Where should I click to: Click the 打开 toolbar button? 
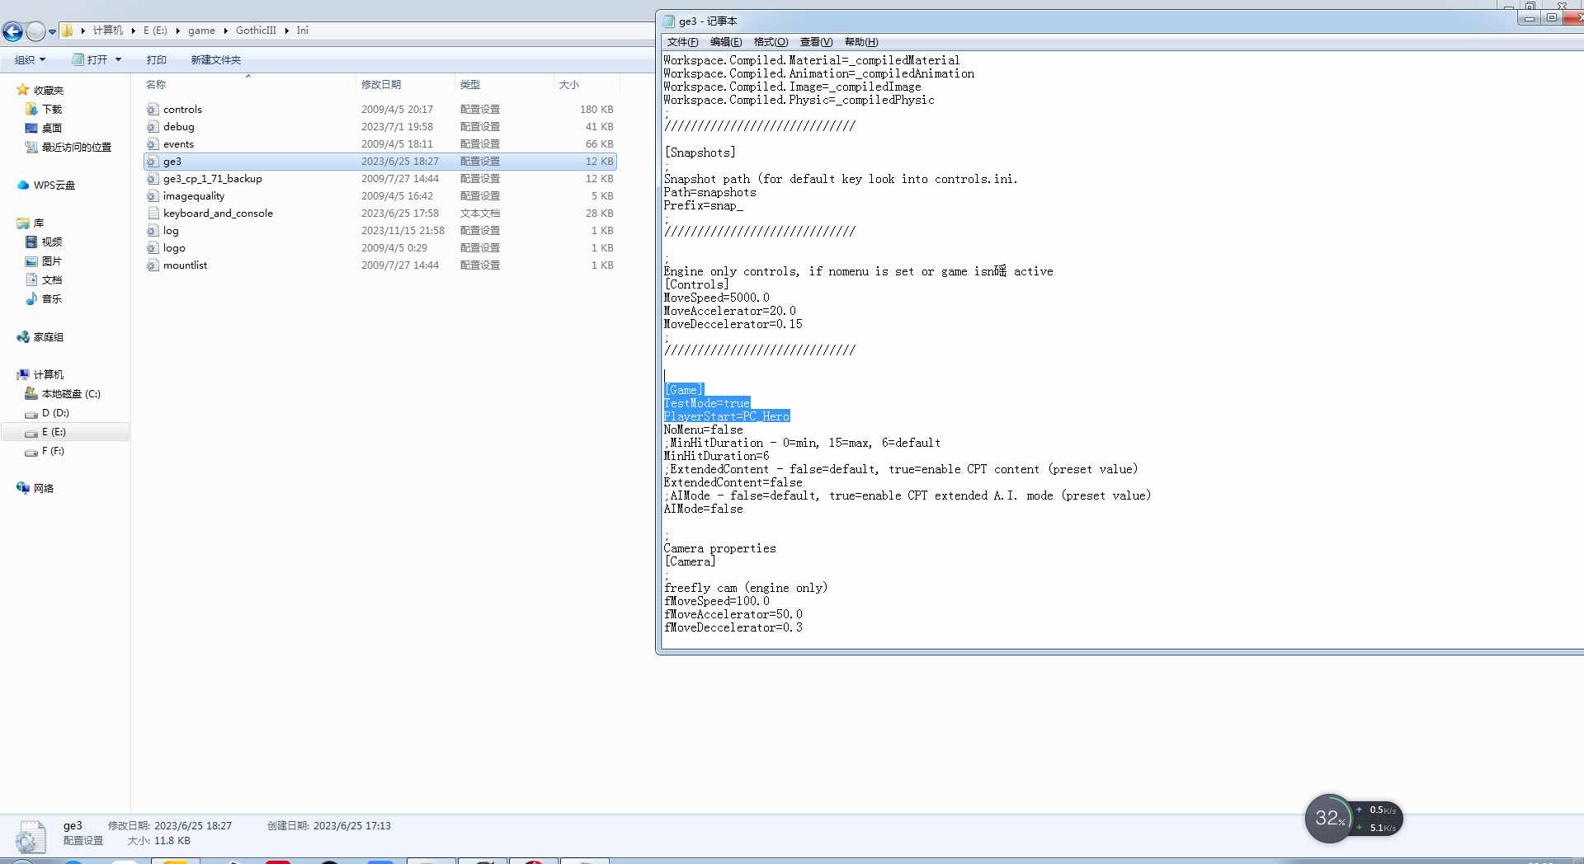tap(90, 59)
